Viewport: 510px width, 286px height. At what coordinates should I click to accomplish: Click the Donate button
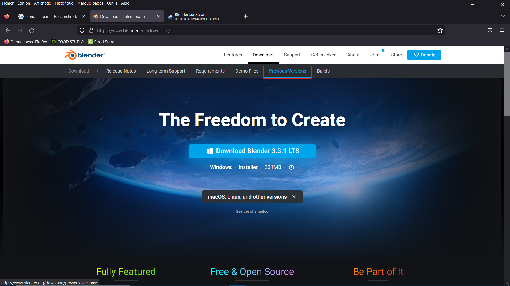(x=424, y=55)
